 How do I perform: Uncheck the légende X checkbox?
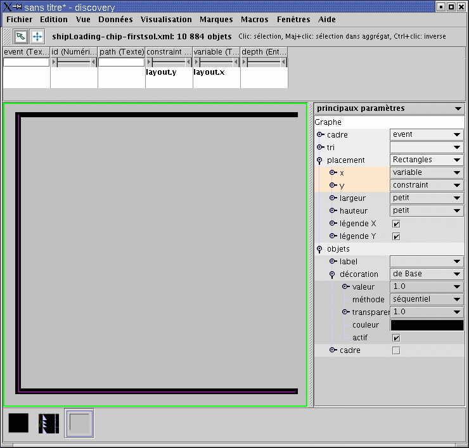click(x=396, y=224)
